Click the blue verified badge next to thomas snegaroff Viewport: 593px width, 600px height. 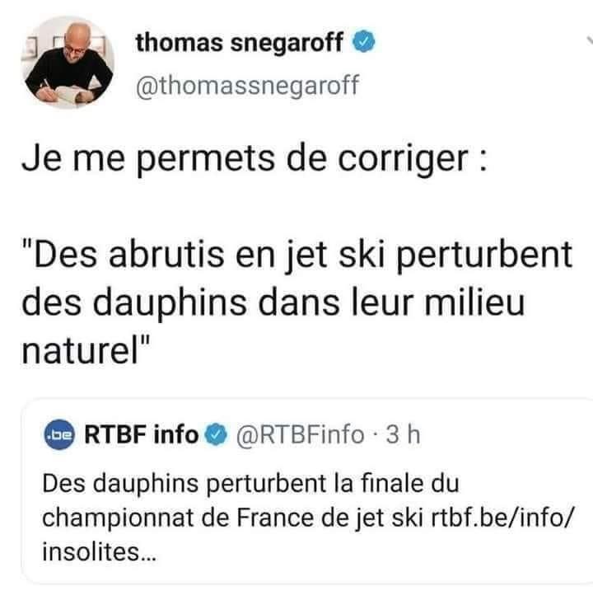pos(363,41)
